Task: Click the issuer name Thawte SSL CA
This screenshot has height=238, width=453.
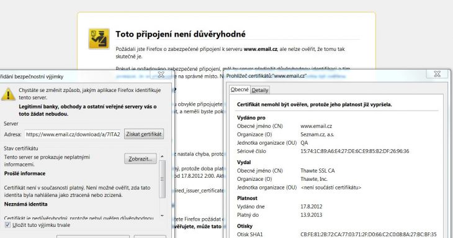Action: pos(318,171)
